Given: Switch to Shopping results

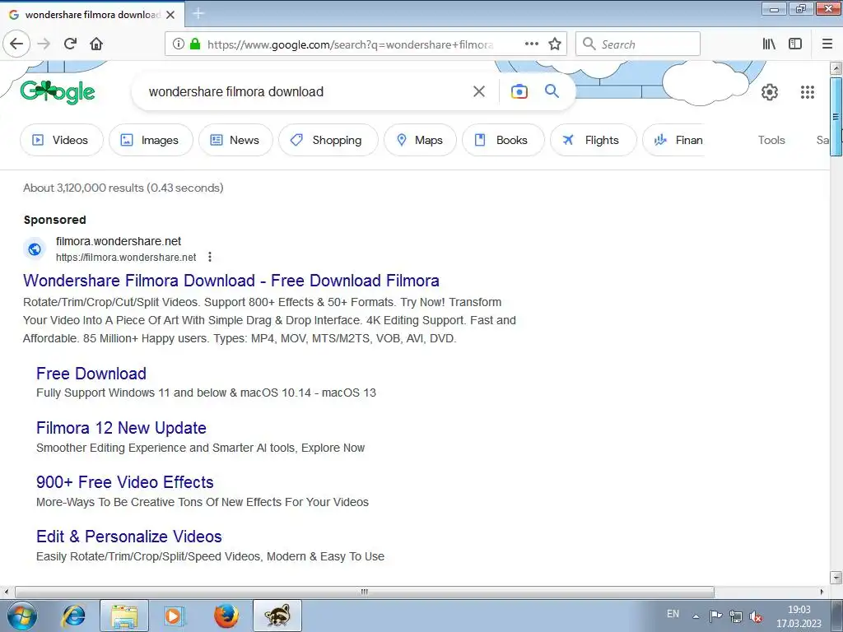Looking at the screenshot, I should pos(328,140).
